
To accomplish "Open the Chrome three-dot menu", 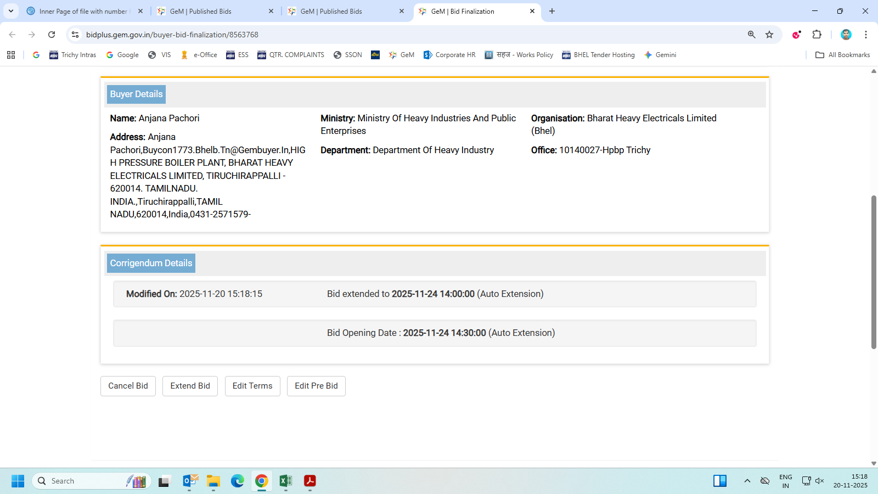I will pyautogui.click(x=866, y=35).
